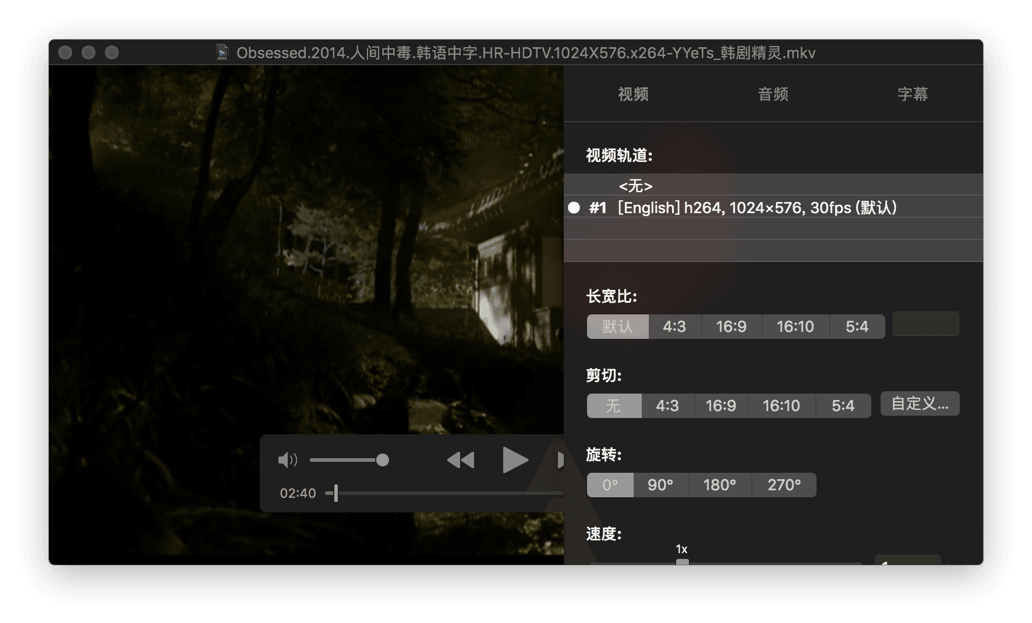Click the volume slider track
Image resolution: width=1032 pixels, height=623 pixels.
[344, 460]
